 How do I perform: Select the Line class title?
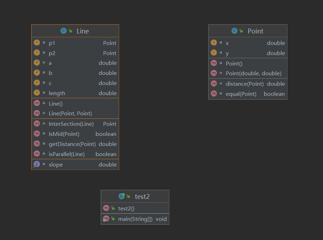point(83,31)
